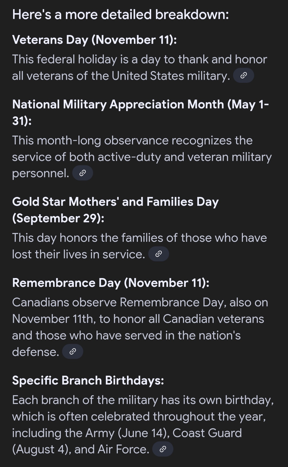Open source link after Military Appreciation Month text
Viewport: 288px width, 467px height.
pyautogui.click(x=83, y=173)
